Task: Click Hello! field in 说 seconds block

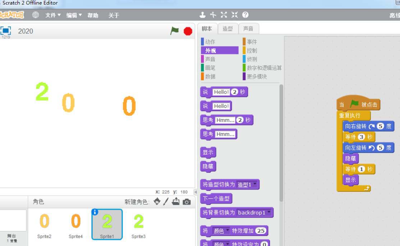Action: click(x=221, y=92)
